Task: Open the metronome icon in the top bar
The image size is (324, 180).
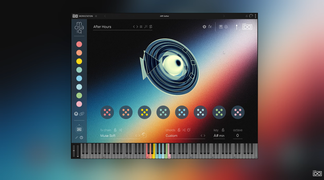Action: (247, 16)
